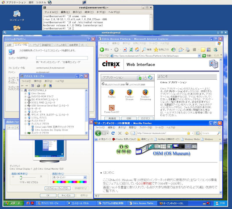Viewport: 232px width, 209px height.
Task: Open the アプリケーション menu in top panel
Action: pos(16,2)
